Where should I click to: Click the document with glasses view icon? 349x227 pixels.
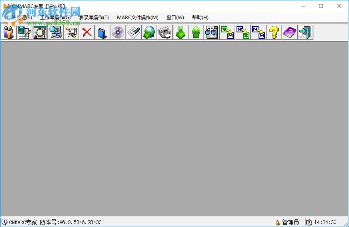coord(211,32)
